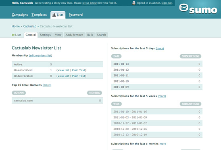Go to the Password section
This screenshot has height=150, width=221.
[x=76, y=15]
